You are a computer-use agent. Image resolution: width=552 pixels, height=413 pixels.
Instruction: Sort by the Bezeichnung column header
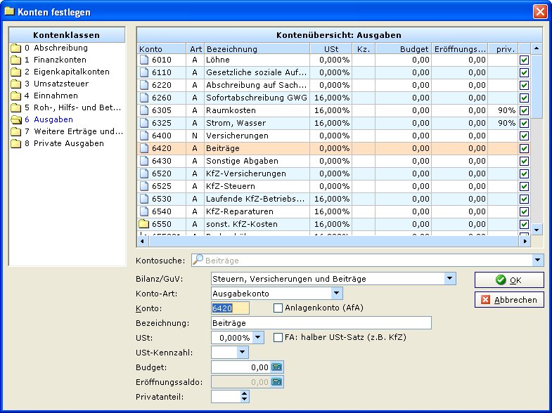[x=257, y=49]
